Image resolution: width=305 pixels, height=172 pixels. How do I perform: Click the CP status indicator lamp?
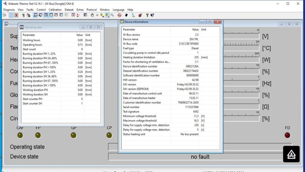coord(109,135)
